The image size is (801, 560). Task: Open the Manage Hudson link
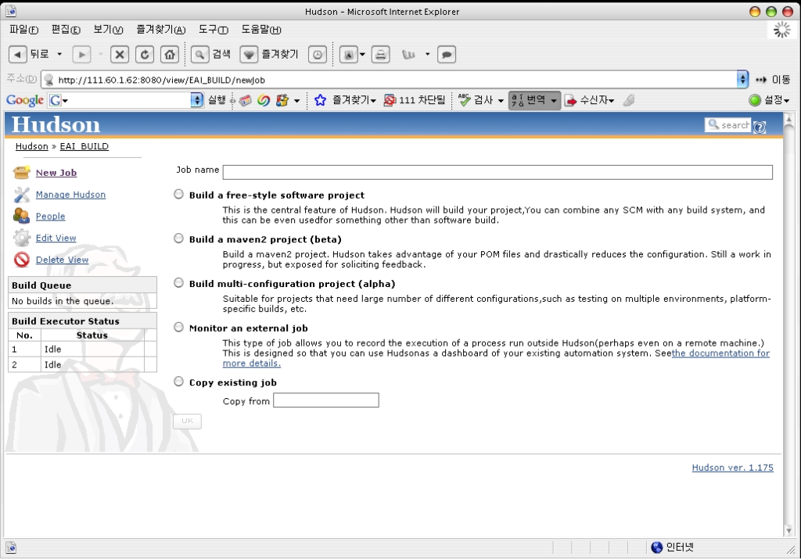click(x=70, y=195)
